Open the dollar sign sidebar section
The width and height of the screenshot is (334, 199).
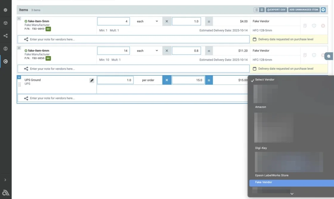coord(5,49)
